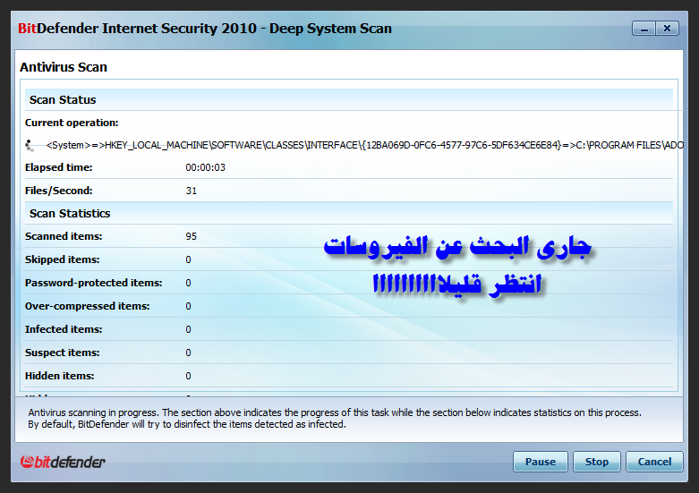Click the Scan Statistics section header
Screen dimensions: 699x493
point(349,214)
